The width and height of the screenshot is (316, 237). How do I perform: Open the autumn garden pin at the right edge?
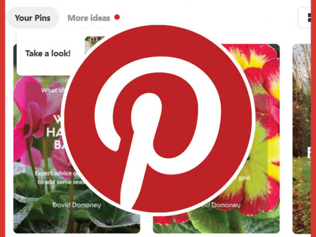[x=301, y=139]
